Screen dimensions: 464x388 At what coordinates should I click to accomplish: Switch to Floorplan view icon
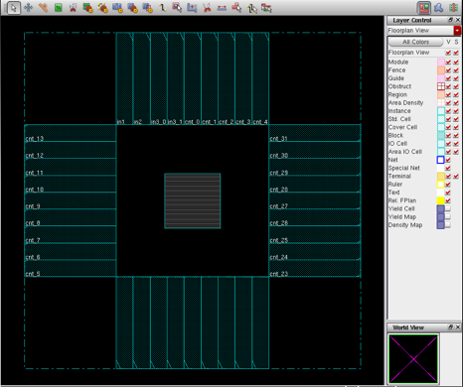tap(424, 8)
